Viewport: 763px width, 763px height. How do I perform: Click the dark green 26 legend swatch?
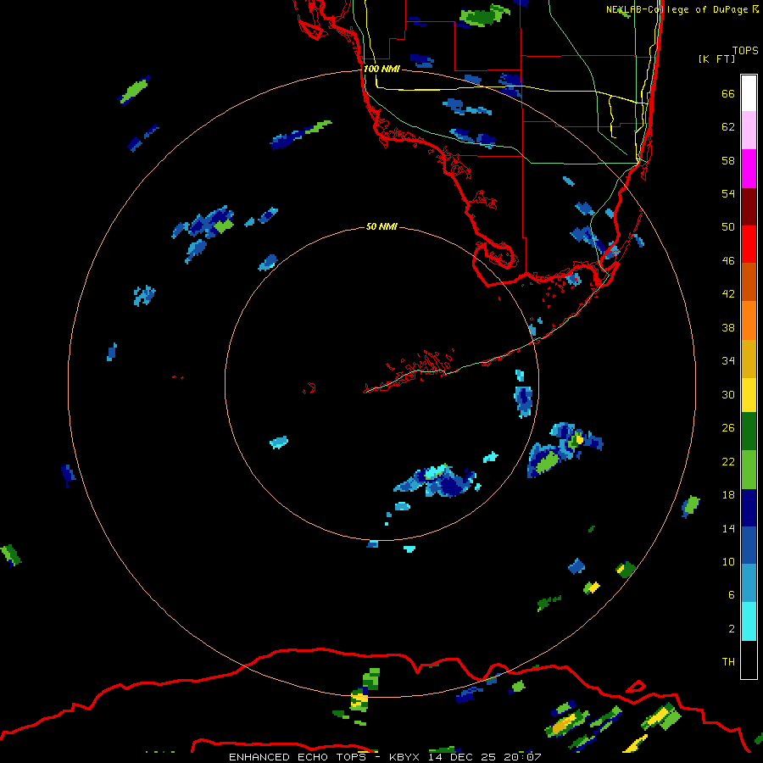[749, 432]
